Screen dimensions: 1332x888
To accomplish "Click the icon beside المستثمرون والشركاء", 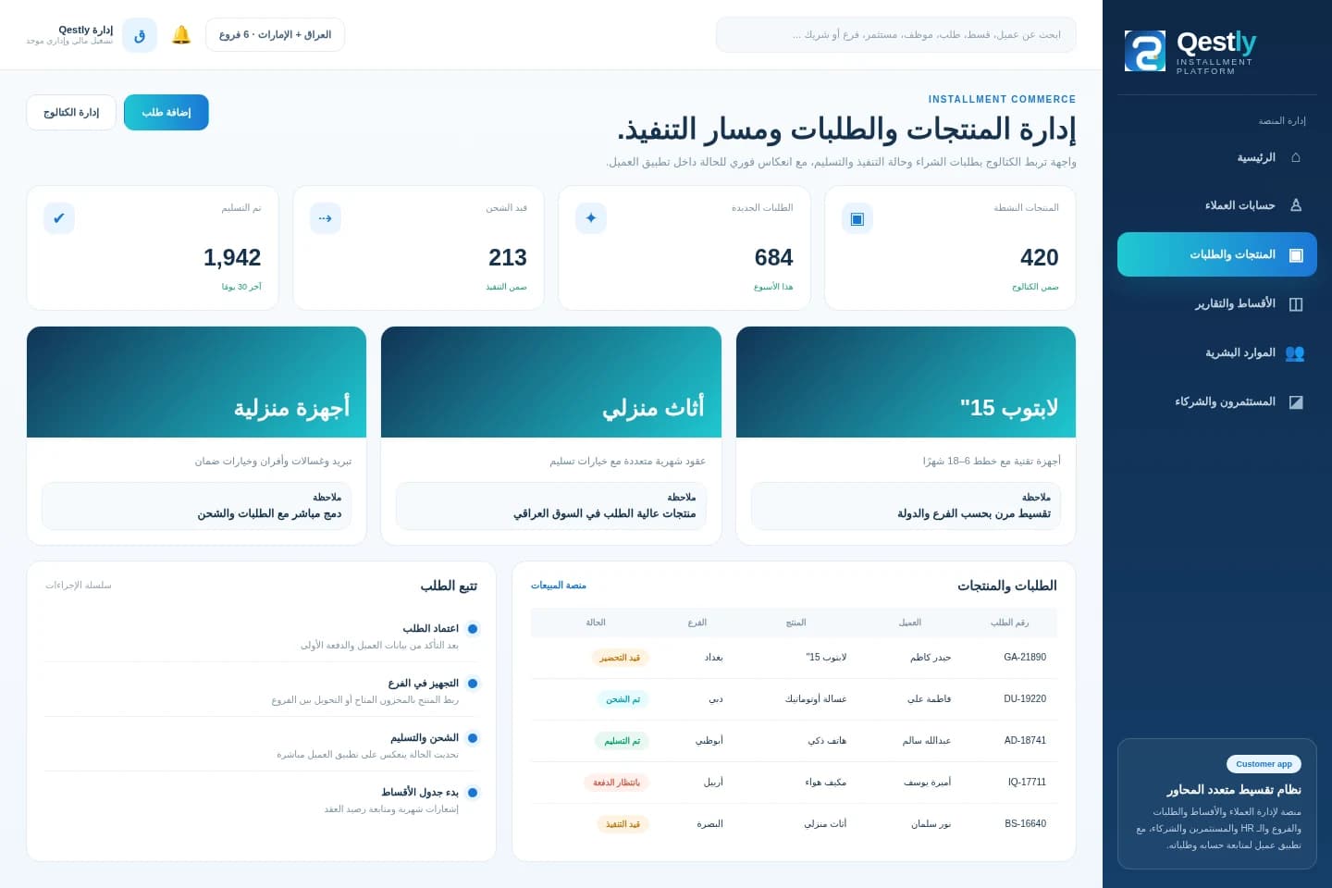I will pos(1295,401).
